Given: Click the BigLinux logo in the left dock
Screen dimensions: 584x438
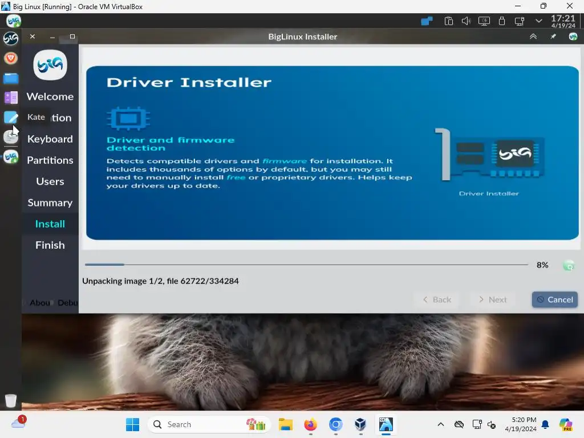Looking at the screenshot, I should [10, 38].
